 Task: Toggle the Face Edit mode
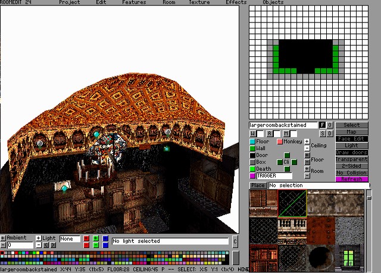[351, 139]
